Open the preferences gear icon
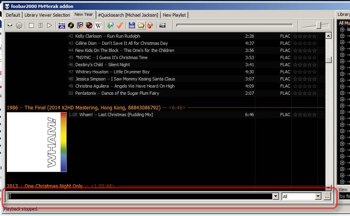The image size is (350, 216). click(x=19, y=25)
